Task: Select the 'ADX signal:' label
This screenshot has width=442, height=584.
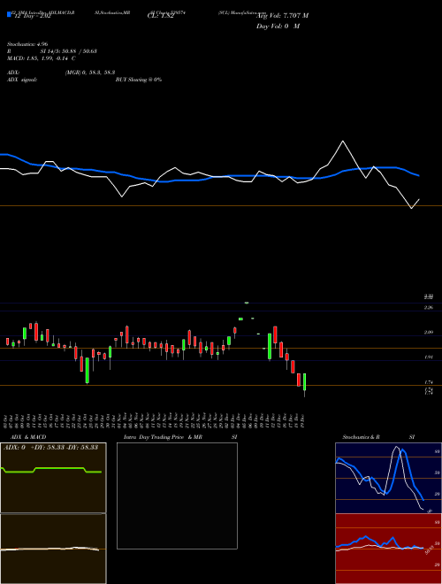Action: point(22,80)
